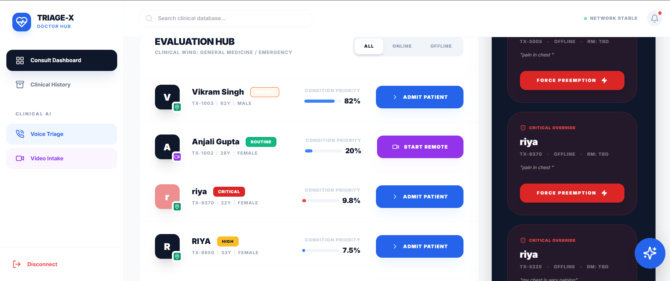Viewport: 670px width, 281px height.
Task: Switch filter to ONLINE patients
Action: (x=402, y=46)
